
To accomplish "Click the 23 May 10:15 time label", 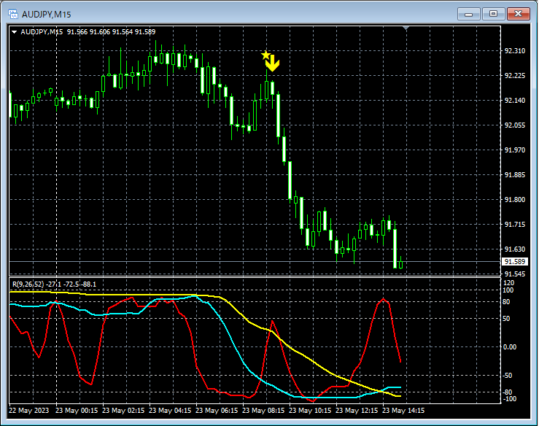I will click(310, 411).
